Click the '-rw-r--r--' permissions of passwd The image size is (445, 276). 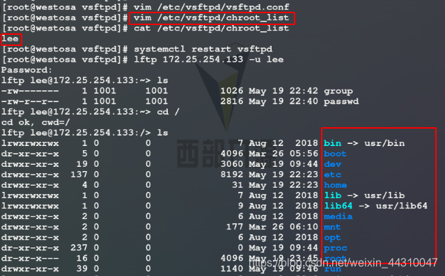pos(30,102)
